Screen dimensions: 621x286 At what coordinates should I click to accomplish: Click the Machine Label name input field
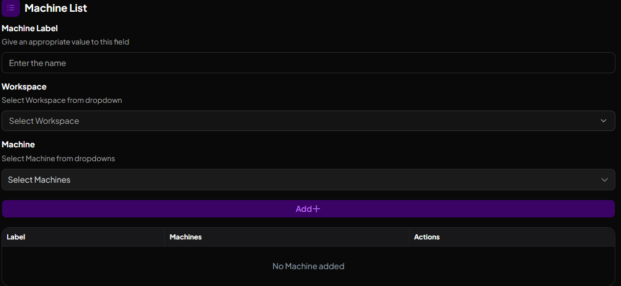pyautogui.click(x=308, y=63)
